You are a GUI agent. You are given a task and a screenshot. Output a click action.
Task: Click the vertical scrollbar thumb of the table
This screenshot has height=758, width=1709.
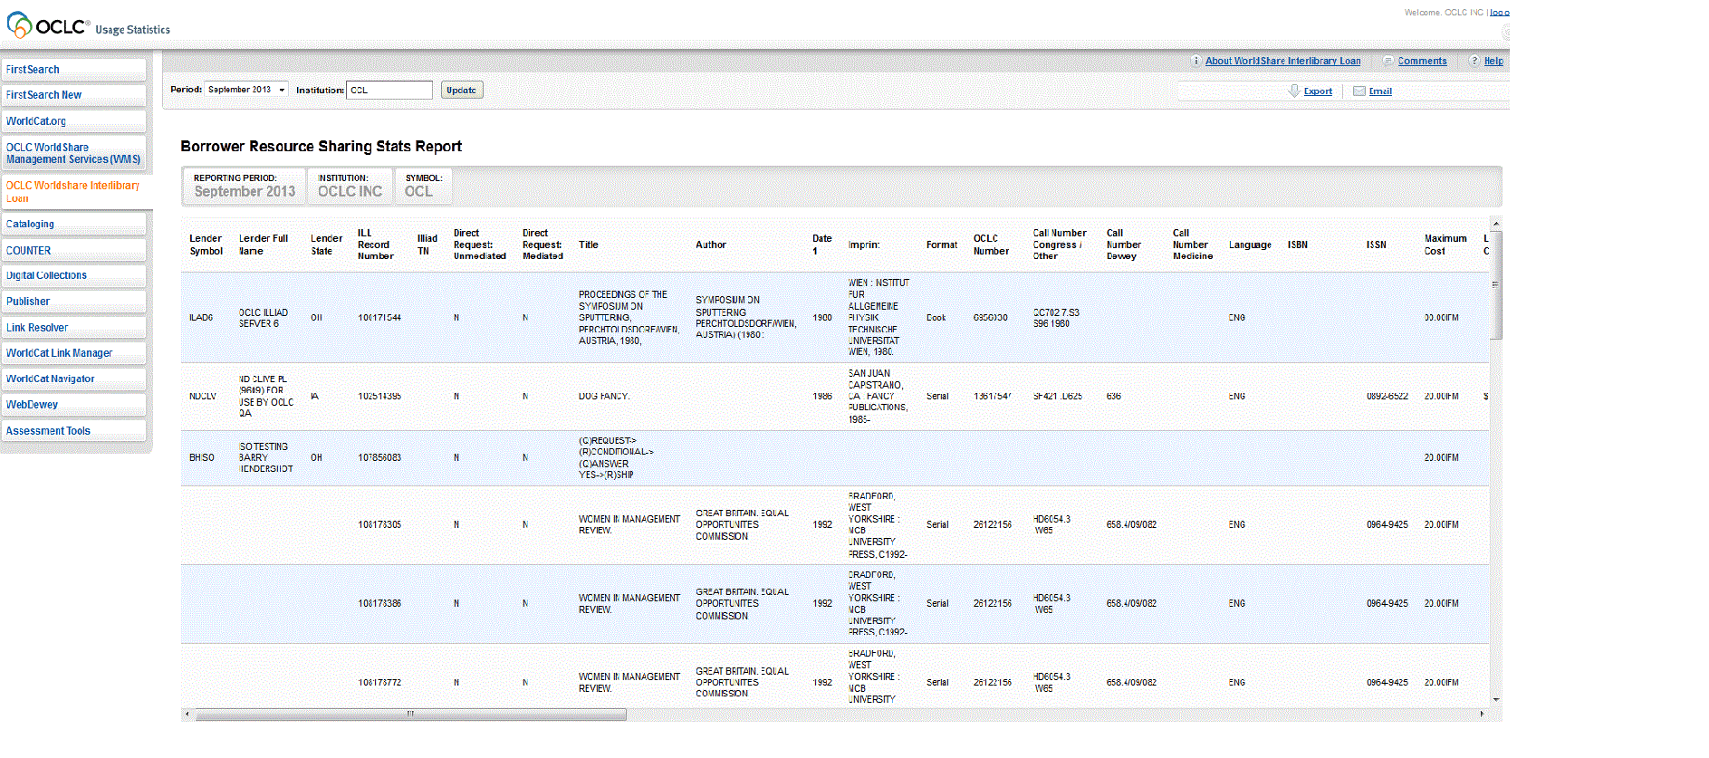[1496, 284]
